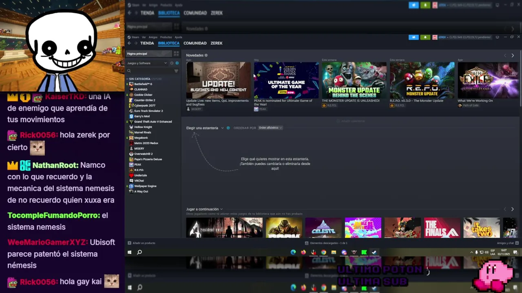
Task: Open the Amigos menu
Action: pyautogui.click(x=153, y=37)
